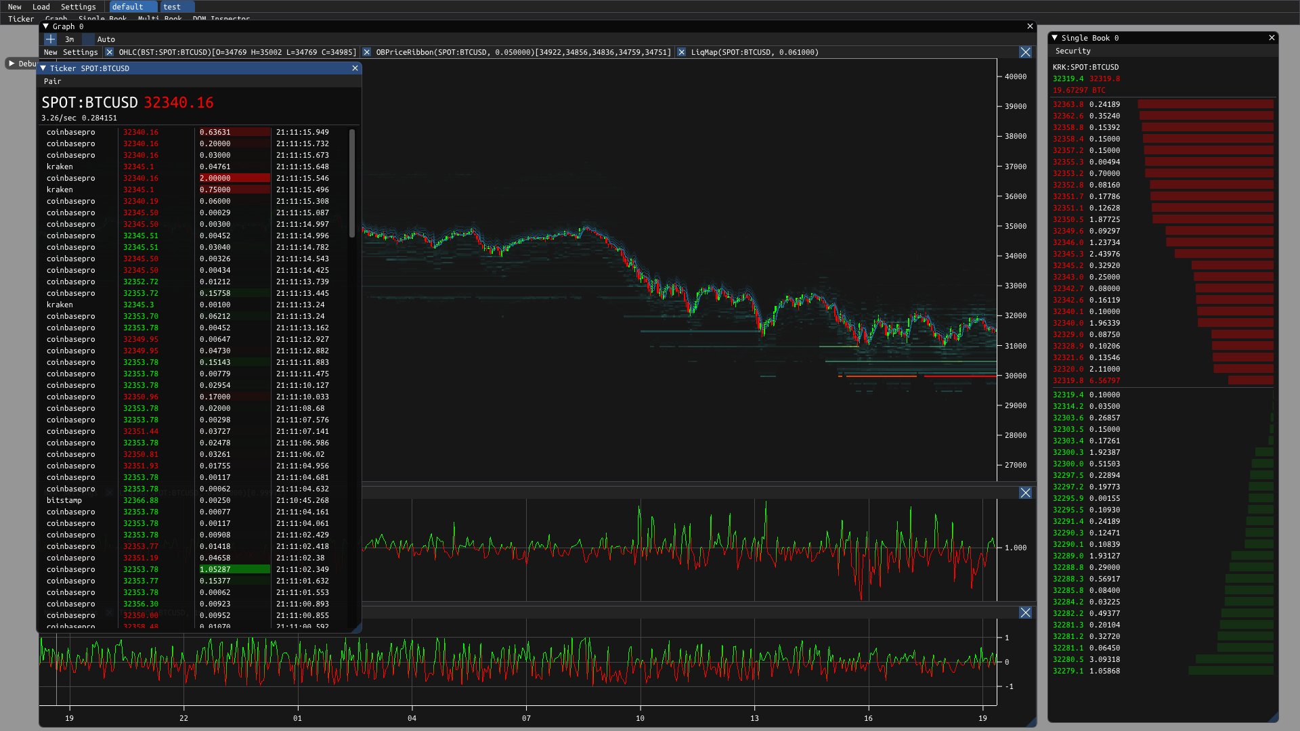Image resolution: width=1300 pixels, height=731 pixels.
Task: Remove the LiqMap indicator with its X
Action: tap(682, 52)
